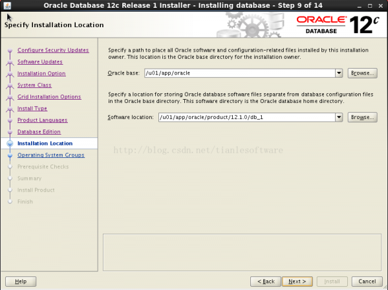The height and width of the screenshot is (290, 388).
Task: Jump to System Class step
Action: pos(34,85)
